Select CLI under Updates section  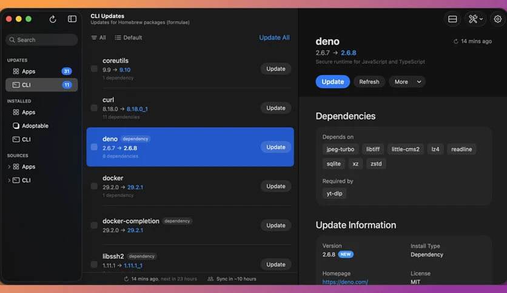tap(41, 85)
